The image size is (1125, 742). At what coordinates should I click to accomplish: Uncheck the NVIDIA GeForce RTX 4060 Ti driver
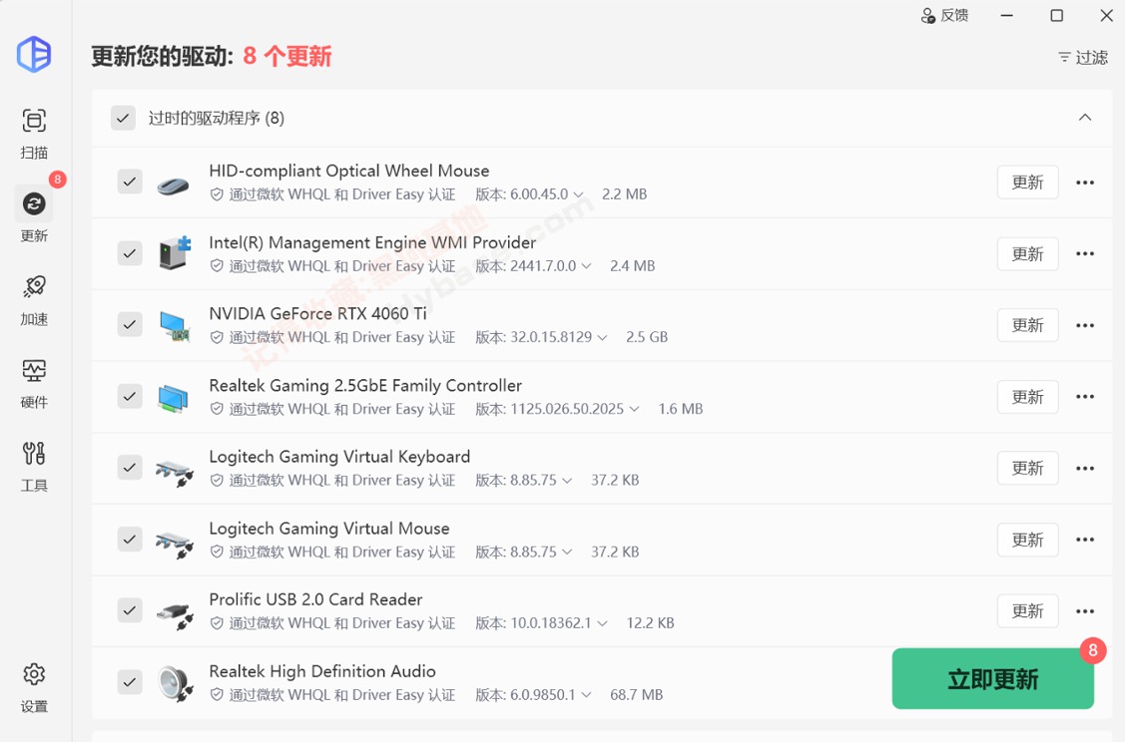129,325
